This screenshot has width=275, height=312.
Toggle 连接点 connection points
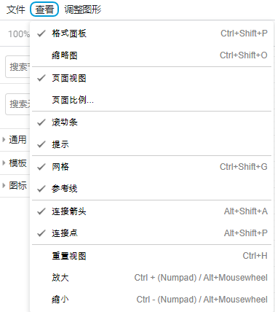click(151, 233)
